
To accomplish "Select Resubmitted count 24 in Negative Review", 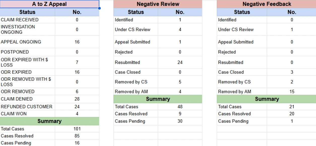I will tap(180, 62).
